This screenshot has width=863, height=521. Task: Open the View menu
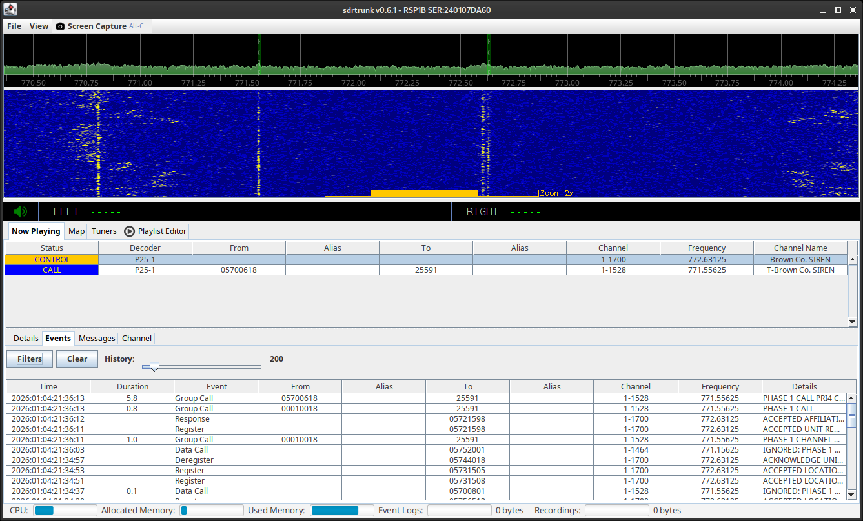[39, 26]
